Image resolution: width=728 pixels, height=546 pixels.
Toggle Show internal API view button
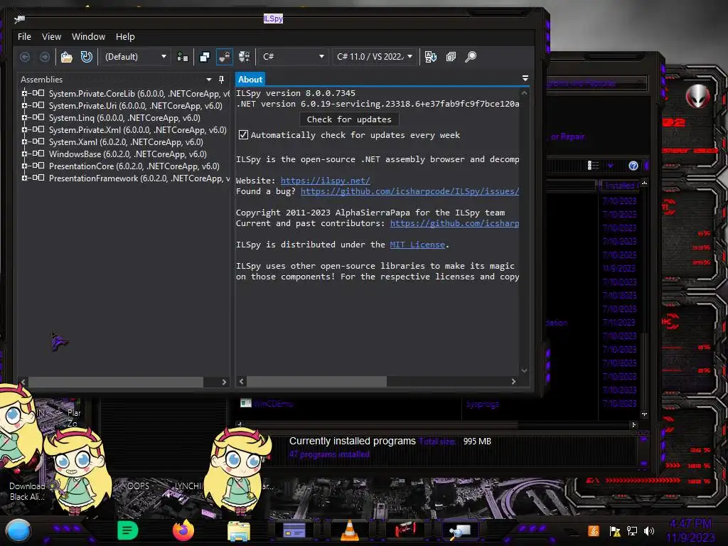coord(225,57)
